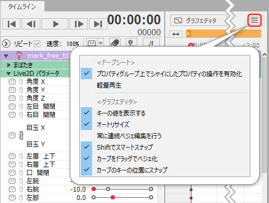The image size is (269, 203).
Task: Click the keyframe icon for 口 開閉
Action: (12, 172)
